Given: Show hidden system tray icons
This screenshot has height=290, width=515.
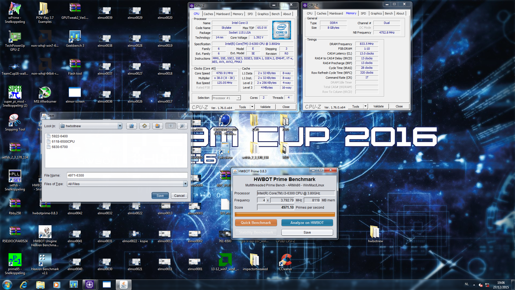Looking at the screenshot, I should pyautogui.click(x=474, y=285).
